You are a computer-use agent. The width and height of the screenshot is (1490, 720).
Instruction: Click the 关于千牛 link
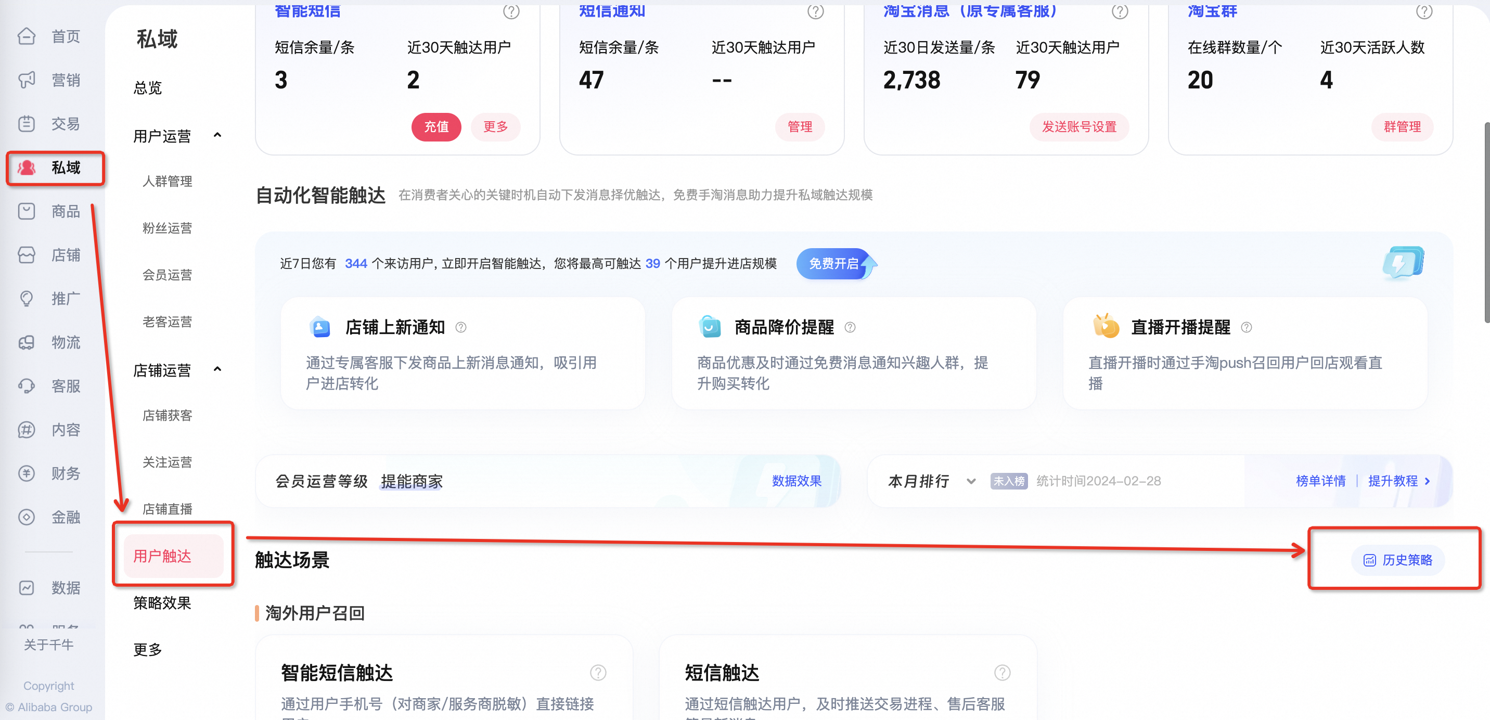click(x=48, y=645)
